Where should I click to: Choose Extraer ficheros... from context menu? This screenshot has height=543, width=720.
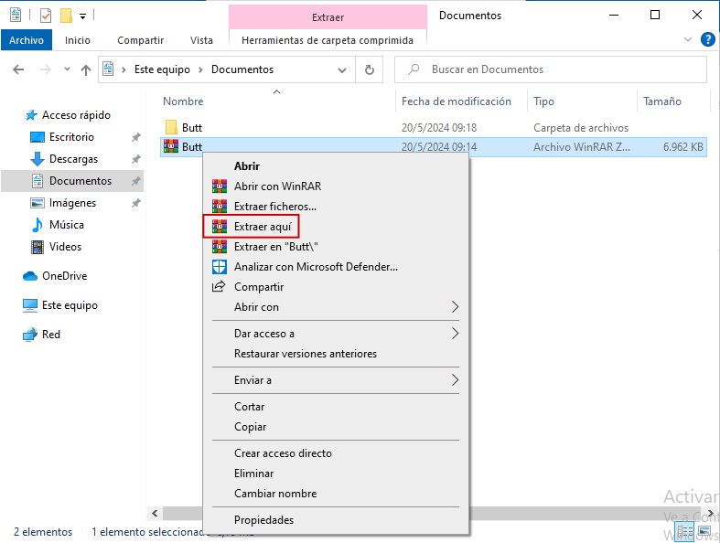point(274,207)
